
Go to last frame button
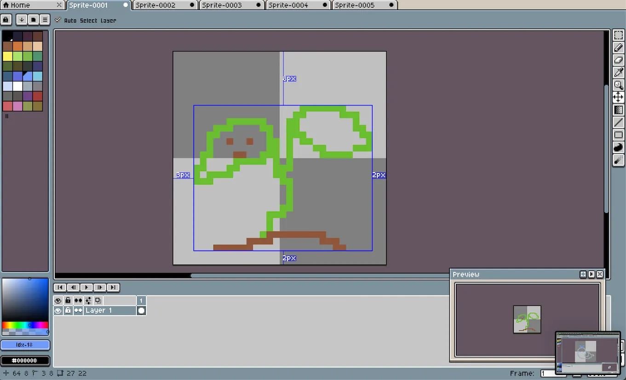tap(113, 288)
